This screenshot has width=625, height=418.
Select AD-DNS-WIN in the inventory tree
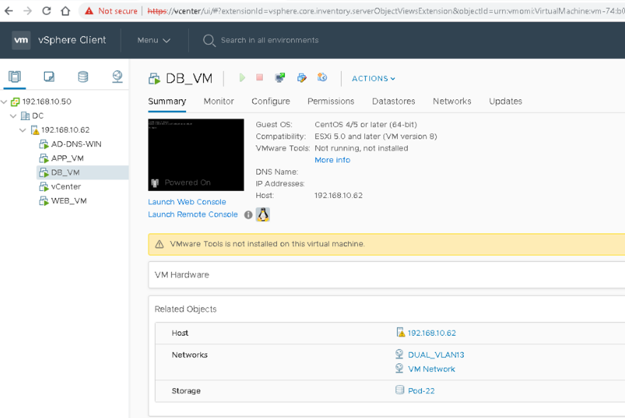[76, 144]
